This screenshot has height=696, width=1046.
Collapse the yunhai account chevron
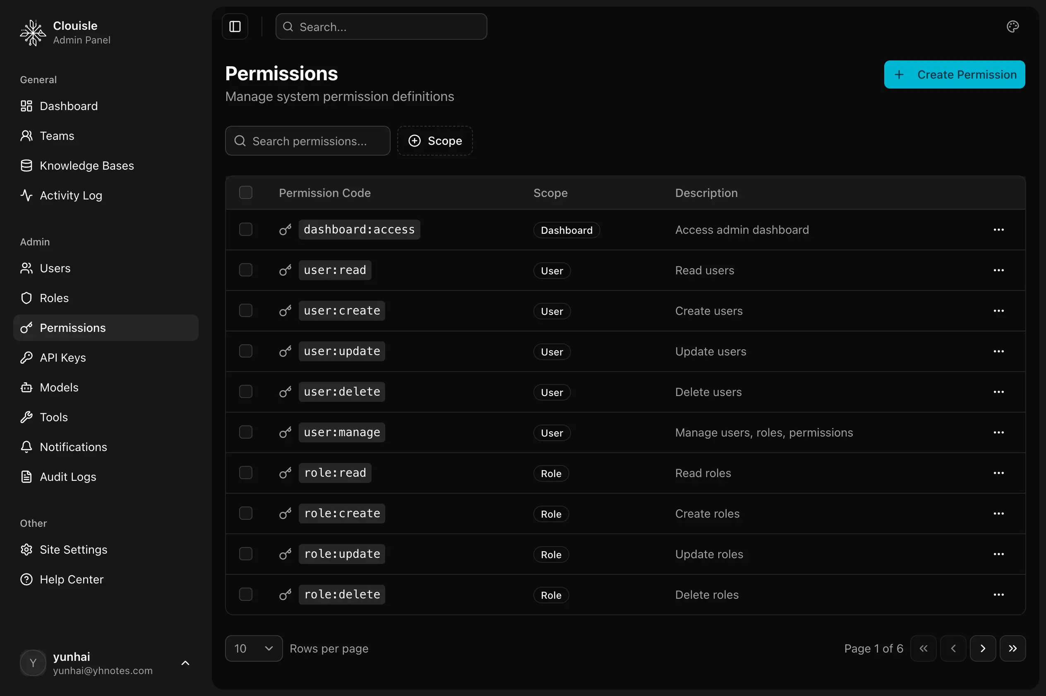click(x=185, y=663)
